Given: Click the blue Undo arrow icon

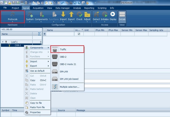Looking at the screenshot, I should click(63, 3).
